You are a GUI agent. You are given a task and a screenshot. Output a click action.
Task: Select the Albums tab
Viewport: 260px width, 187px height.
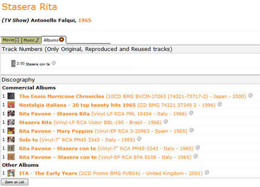tap(54, 40)
